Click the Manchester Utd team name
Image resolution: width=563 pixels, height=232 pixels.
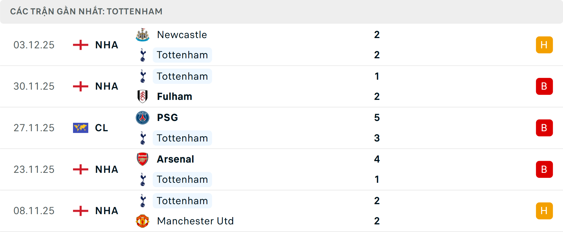click(195, 221)
